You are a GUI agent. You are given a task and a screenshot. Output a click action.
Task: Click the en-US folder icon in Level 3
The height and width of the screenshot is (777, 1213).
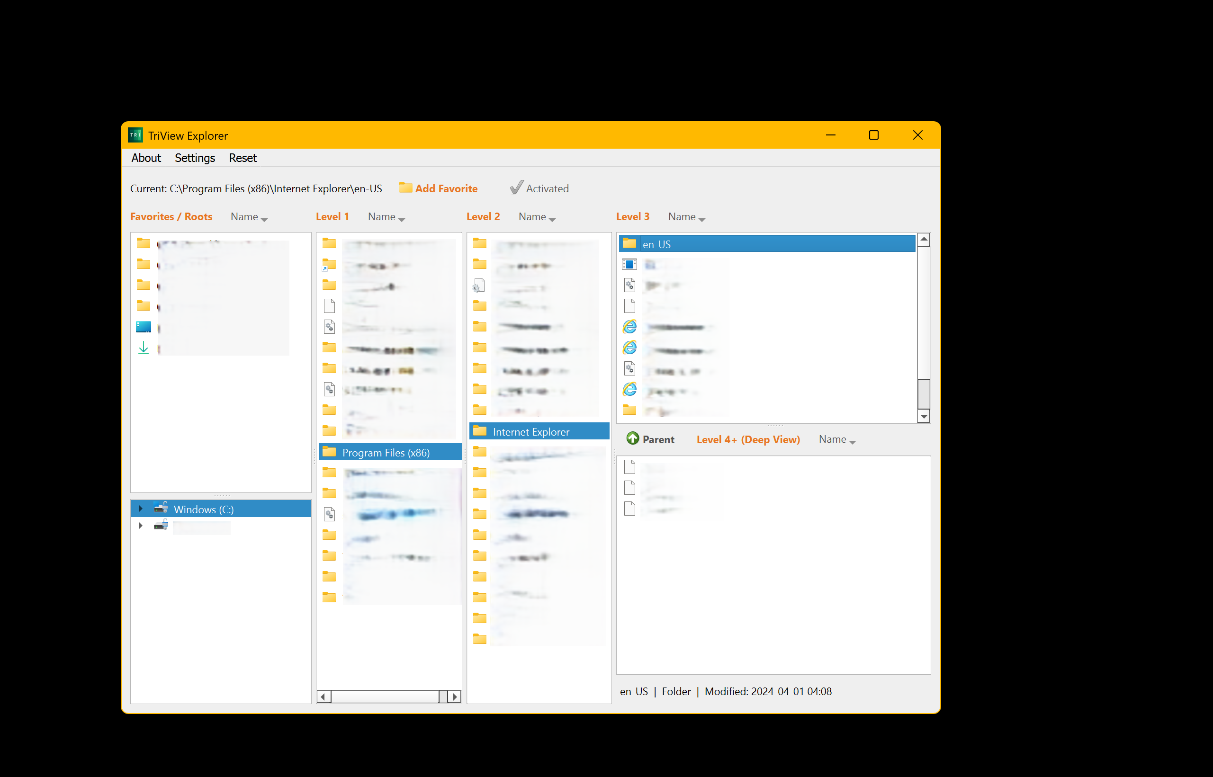(x=629, y=244)
